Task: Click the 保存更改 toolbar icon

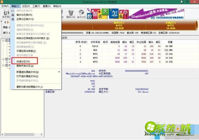Action: pyautogui.click(x=6, y=14)
